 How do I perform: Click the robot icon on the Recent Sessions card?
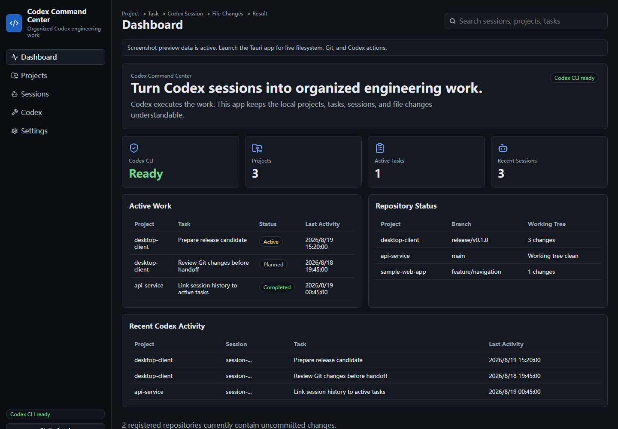(x=503, y=148)
